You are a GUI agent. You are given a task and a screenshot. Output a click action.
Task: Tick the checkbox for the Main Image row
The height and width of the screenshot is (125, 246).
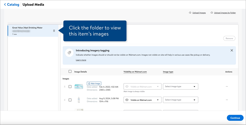70,87
